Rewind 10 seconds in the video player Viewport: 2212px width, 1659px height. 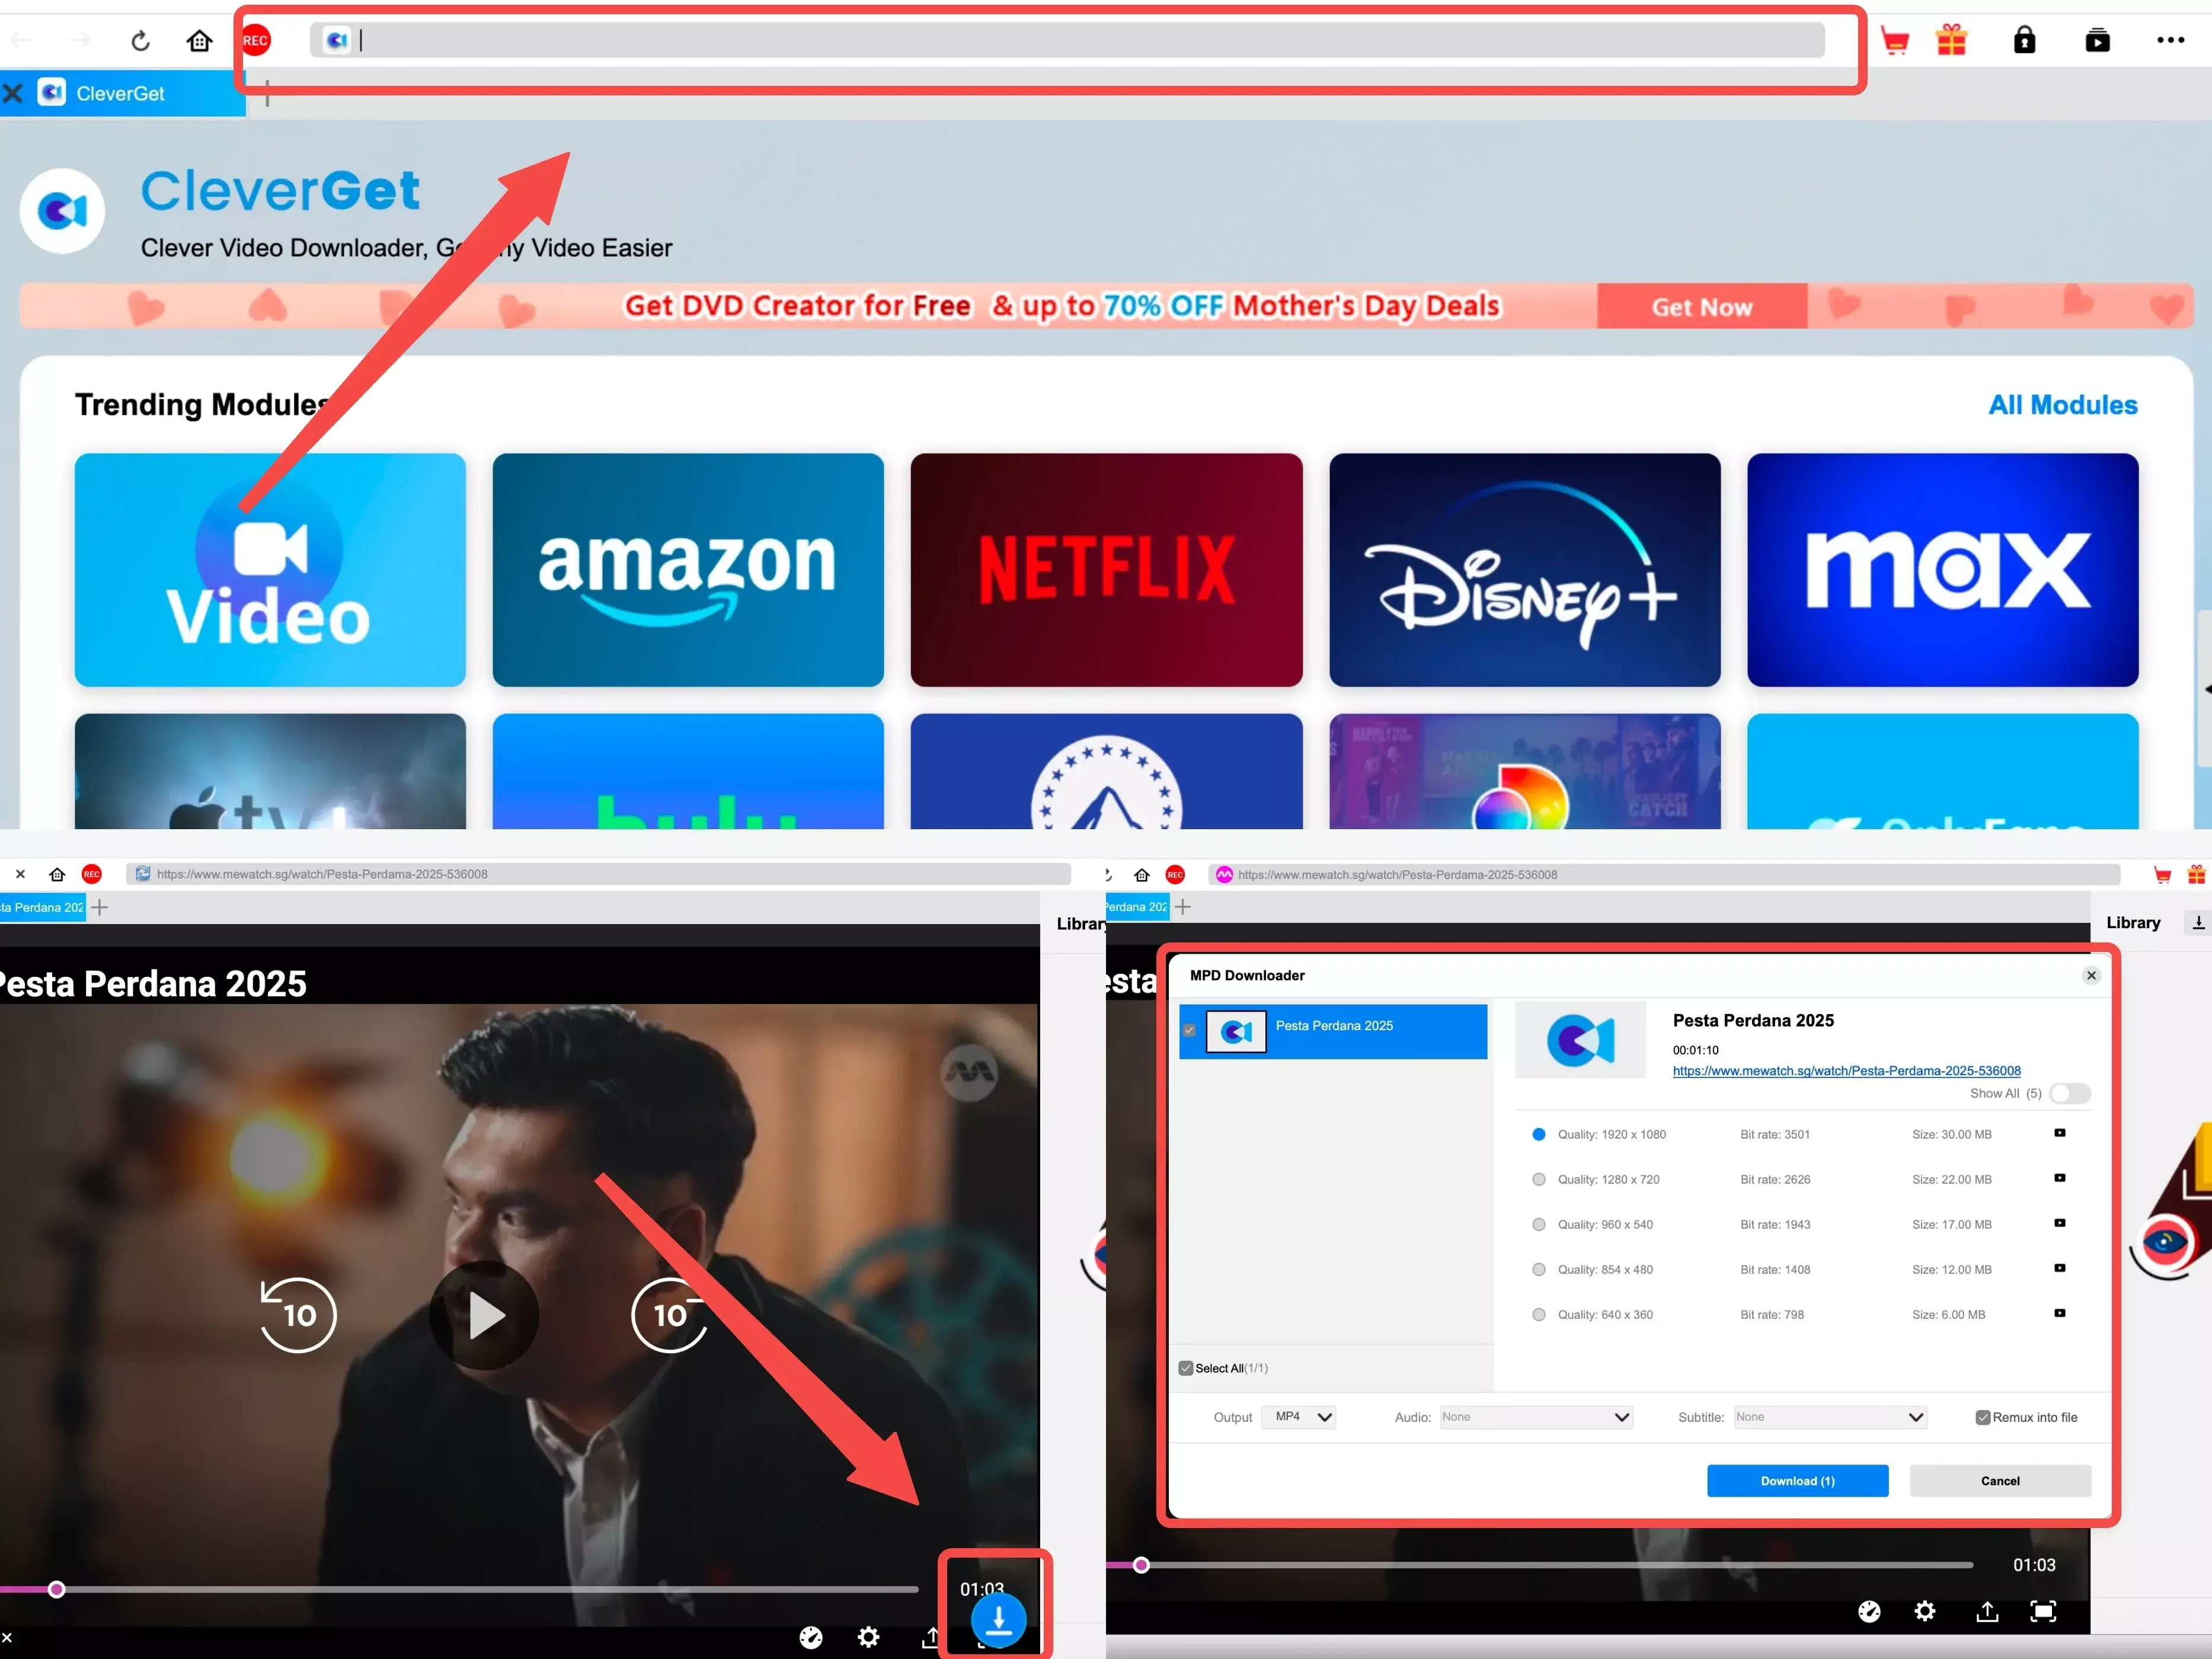[298, 1314]
